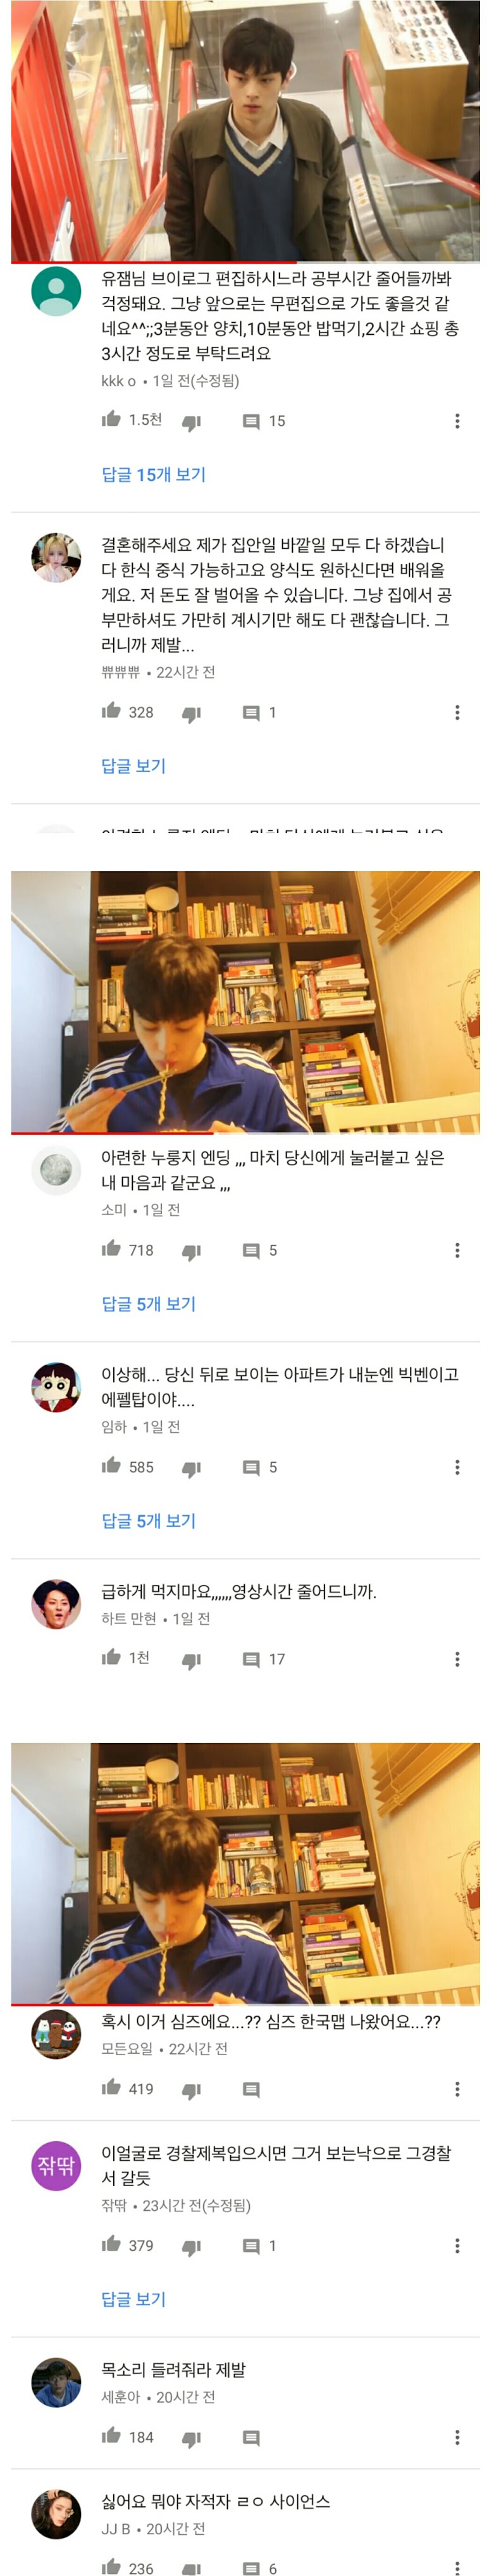The height and width of the screenshot is (2576, 489).
Task: Dislike the comment by kkk o
Action: [191, 422]
